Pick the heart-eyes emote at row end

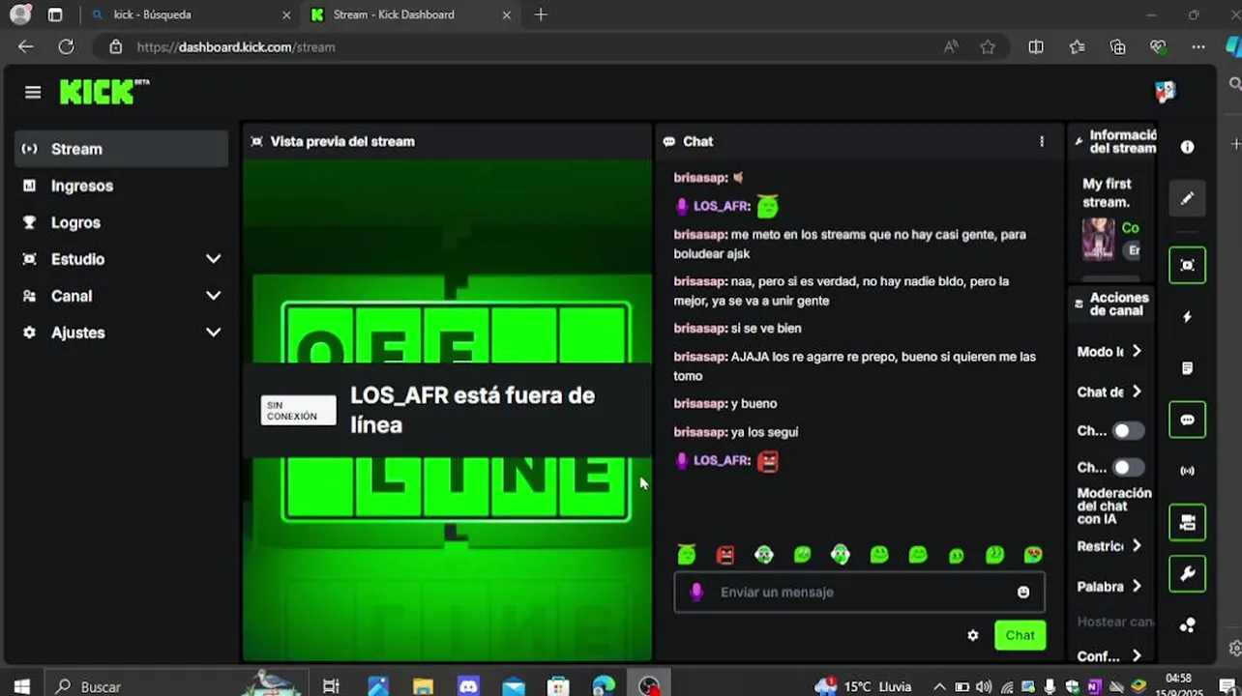coord(1033,554)
